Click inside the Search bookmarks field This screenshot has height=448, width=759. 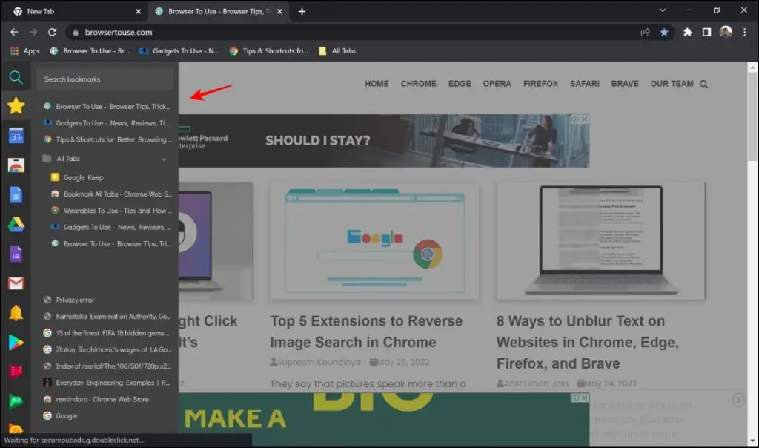click(104, 77)
